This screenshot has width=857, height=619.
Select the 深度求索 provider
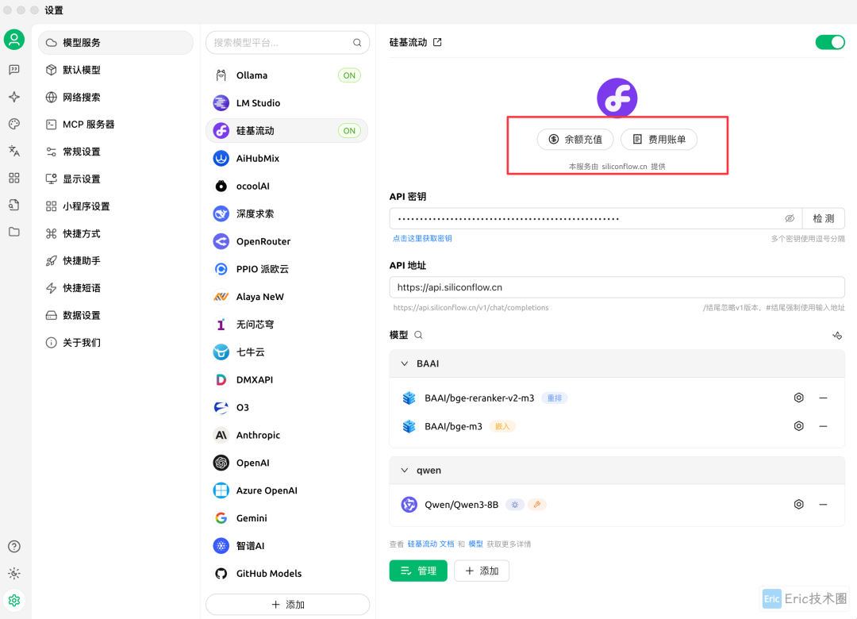287,213
